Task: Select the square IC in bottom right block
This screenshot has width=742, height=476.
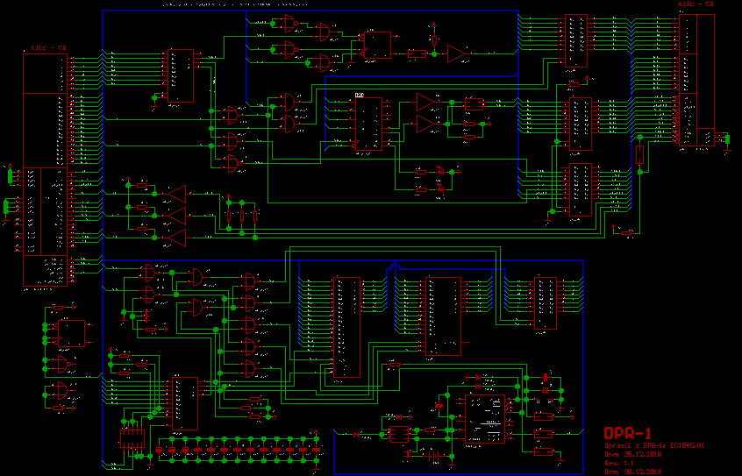Action: click(x=485, y=418)
